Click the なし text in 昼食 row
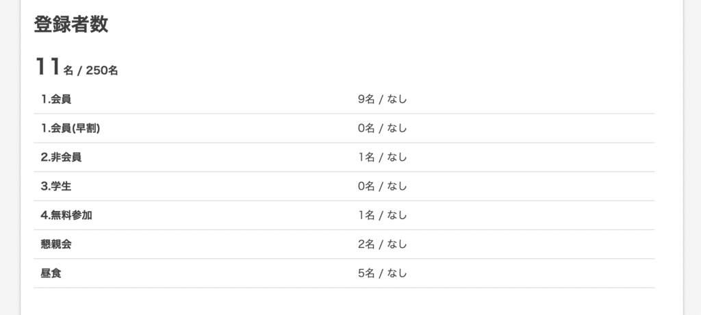Viewport: 701px width, 315px height. (x=397, y=273)
